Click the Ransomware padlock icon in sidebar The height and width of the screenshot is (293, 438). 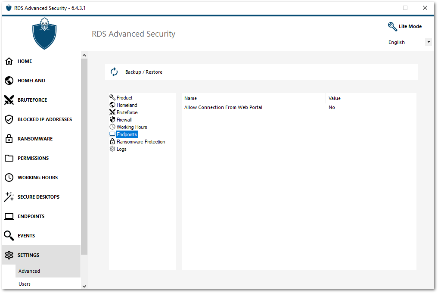[9, 139]
